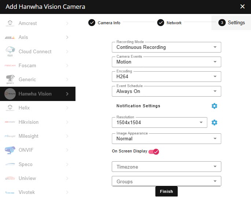Viewport: 251px width, 209px height.
Task: Select the Cloud Connect camera icon
Action: (x=10, y=52)
